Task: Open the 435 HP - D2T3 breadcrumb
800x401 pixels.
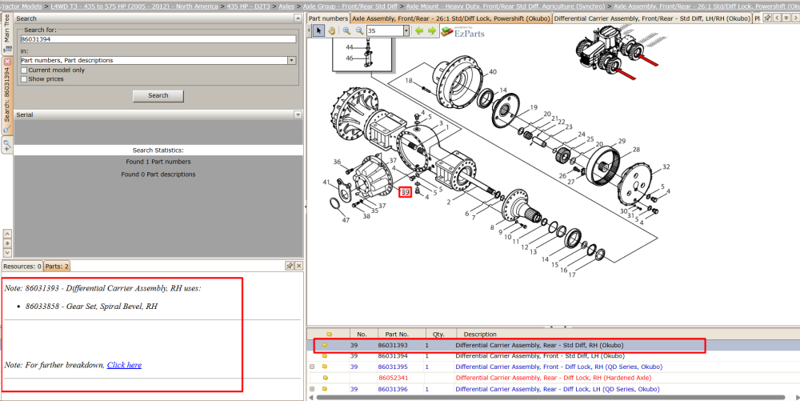Action: point(250,6)
